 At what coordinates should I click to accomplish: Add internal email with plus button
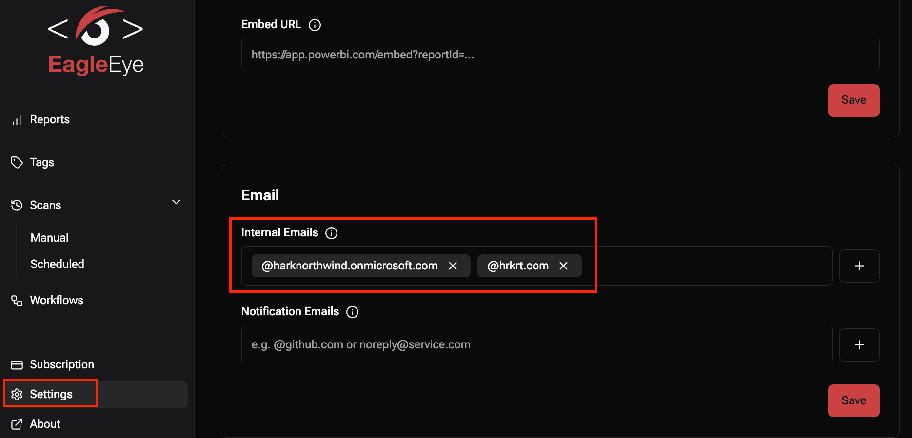click(859, 266)
